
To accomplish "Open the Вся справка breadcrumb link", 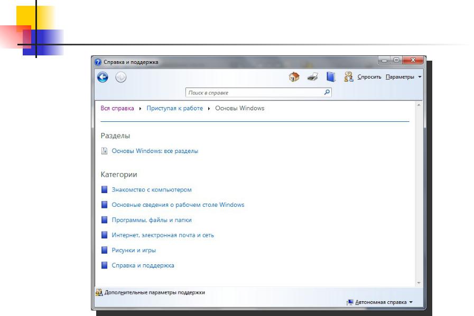I will point(117,108).
